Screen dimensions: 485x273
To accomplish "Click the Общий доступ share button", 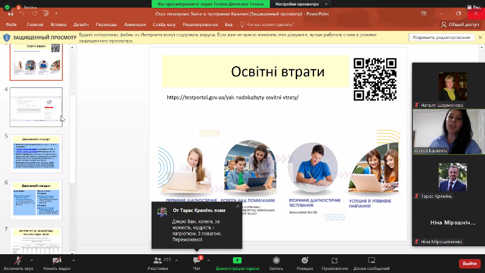I will point(460,25).
